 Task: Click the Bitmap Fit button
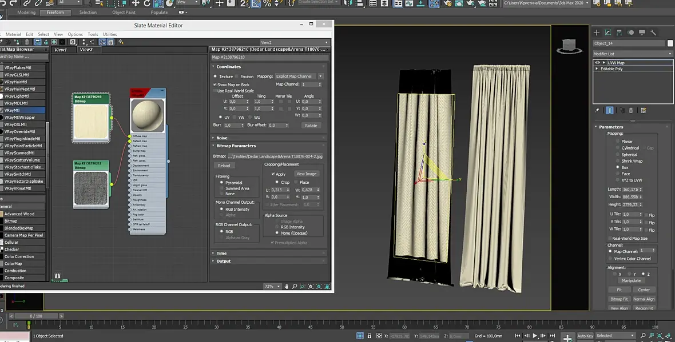(x=620, y=299)
